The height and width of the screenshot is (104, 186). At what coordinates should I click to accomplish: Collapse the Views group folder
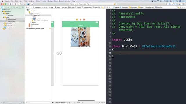tap(4, 17)
